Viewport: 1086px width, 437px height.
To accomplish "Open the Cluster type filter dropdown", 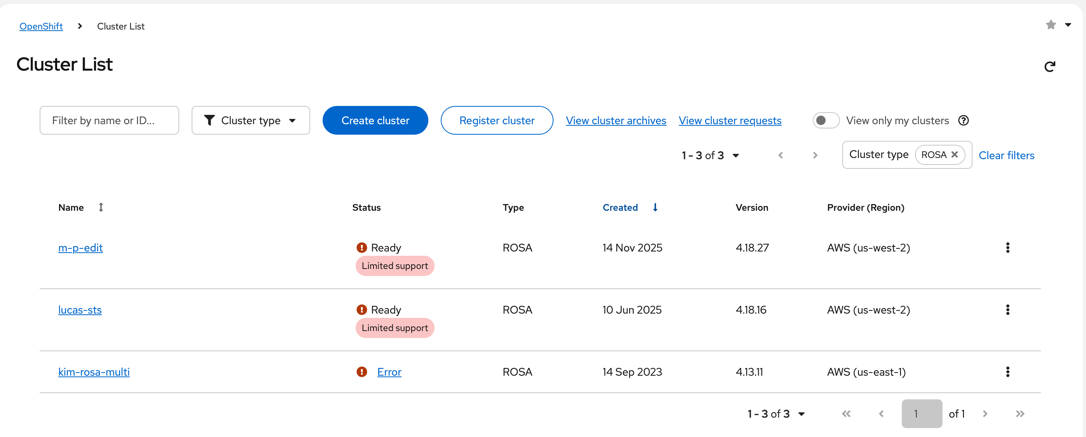I will [x=250, y=120].
